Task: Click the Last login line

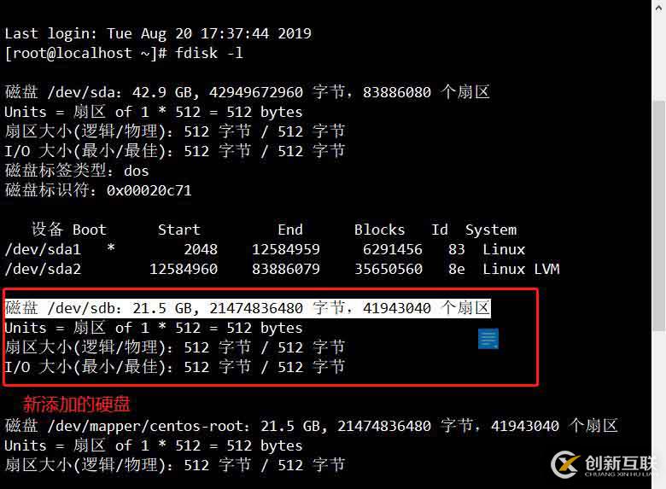Action: (x=158, y=33)
